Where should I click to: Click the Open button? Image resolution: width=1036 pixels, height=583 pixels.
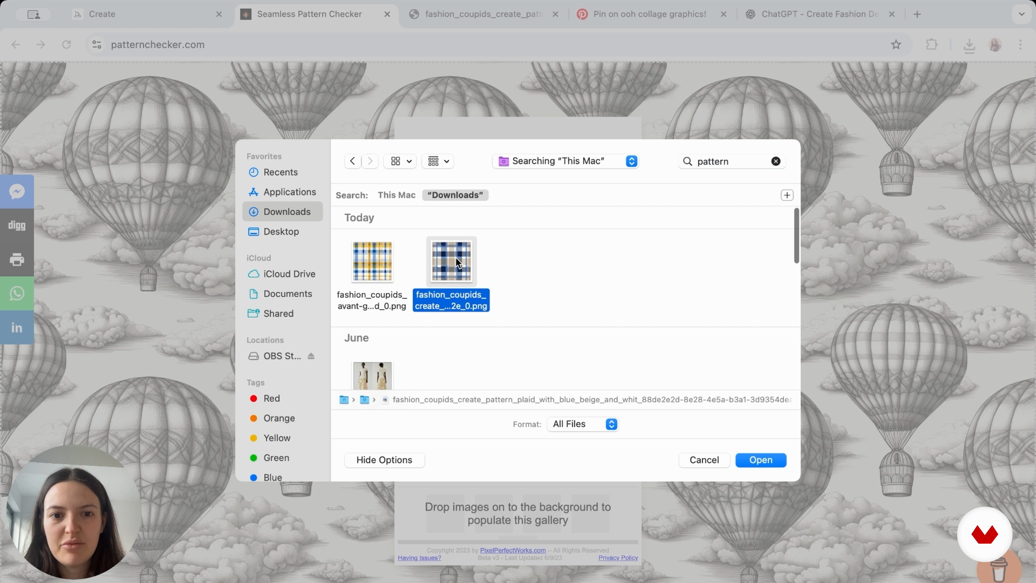coord(761,460)
